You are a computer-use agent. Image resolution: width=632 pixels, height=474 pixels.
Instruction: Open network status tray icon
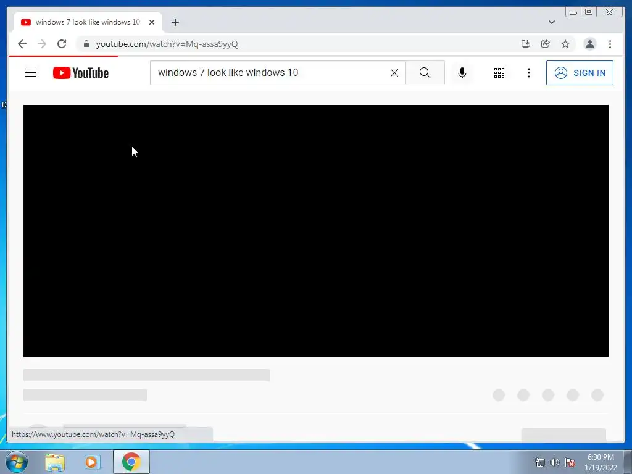pyautogui.click(x=539, y=462)
